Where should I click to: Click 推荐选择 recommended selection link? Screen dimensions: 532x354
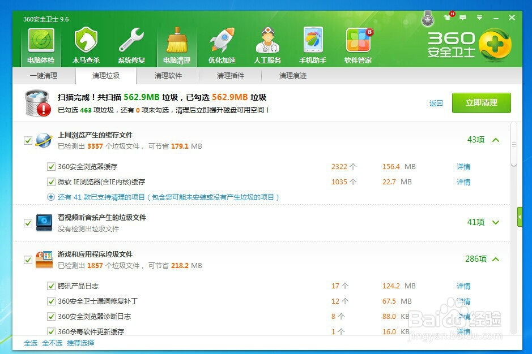pyautogui.click(x=80, y=343)
